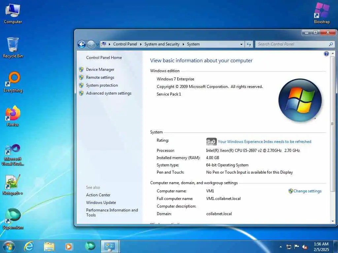Image resolution: width=338 pixels, height=253 pixels.
Task: Click the domain value collabnet.local
Action: [219, 214]
